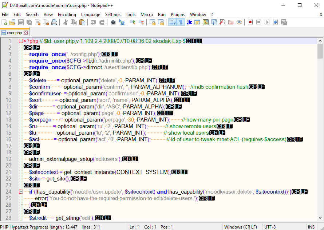Start macro recording with red dot icon
324x230 pixels.
coord(250,22)
